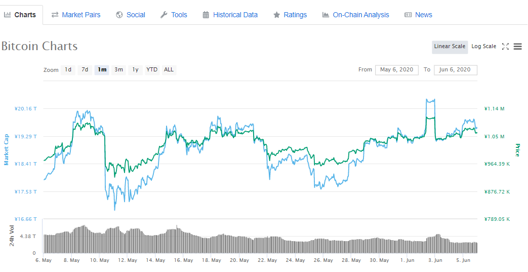Image resolution: width=528 pixels, height=272 pixels.
Task: Click the Bitcoin Charts heading
Action: (39, 46)
